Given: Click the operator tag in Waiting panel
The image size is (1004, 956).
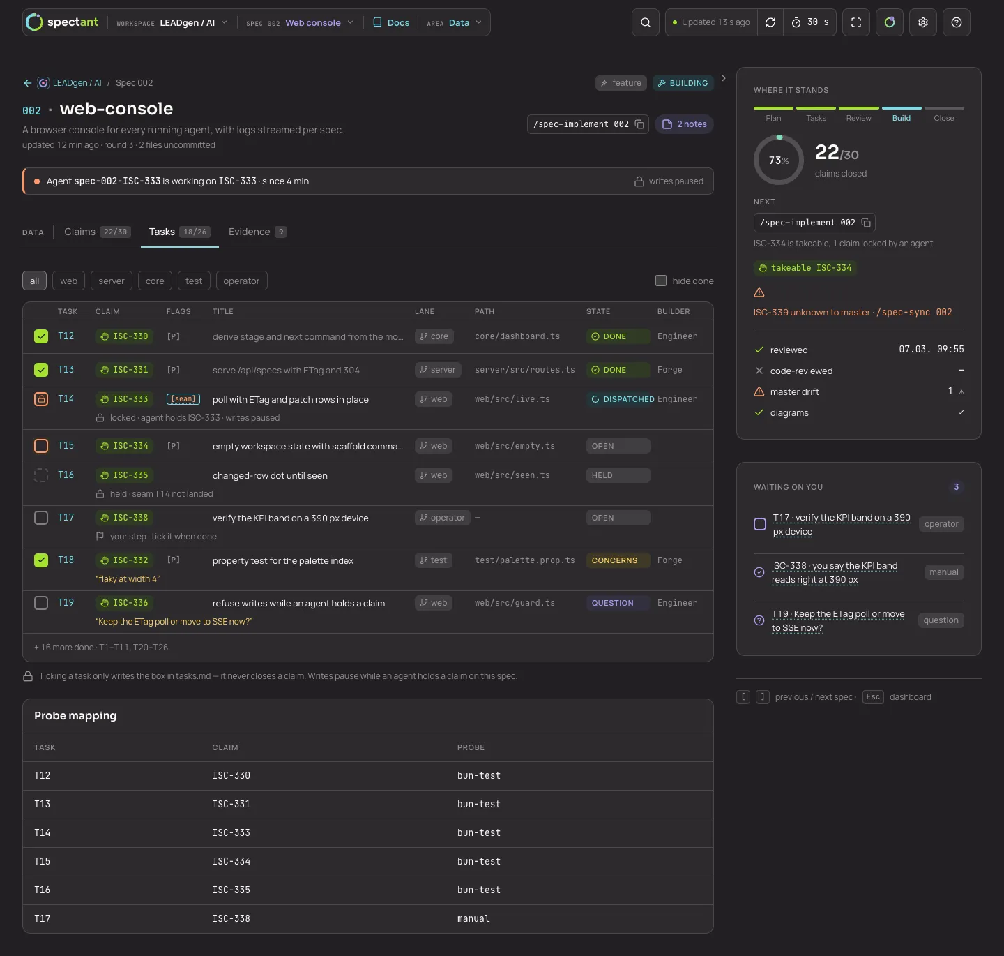Looking at the screenshot, I should (941, 524).
